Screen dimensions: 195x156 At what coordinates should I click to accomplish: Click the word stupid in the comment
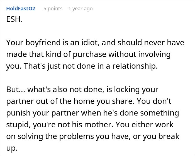tap(18, 125)
